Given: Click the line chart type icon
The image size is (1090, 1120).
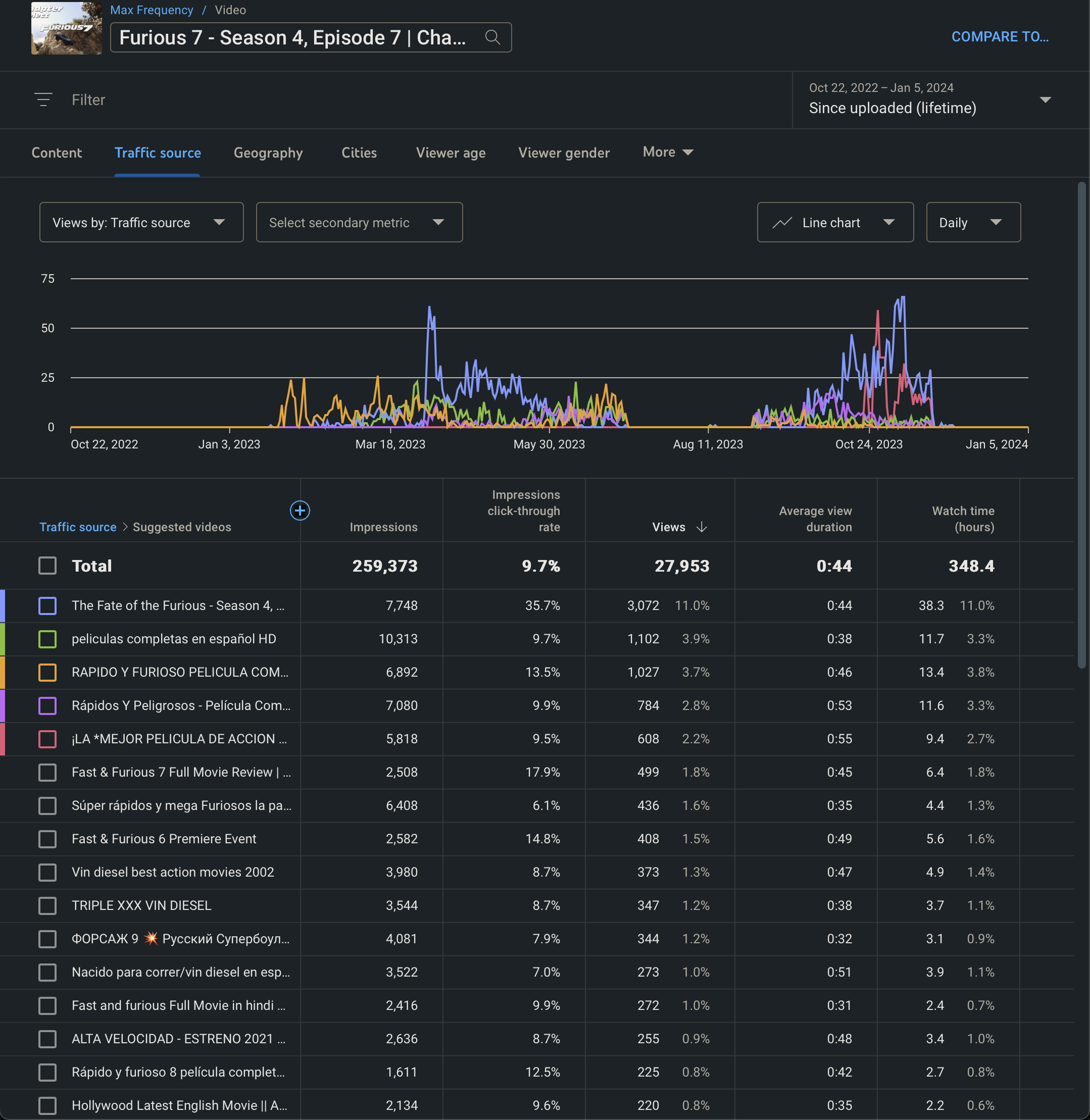Looking at the screenshot, I should (x=782, y=223).
